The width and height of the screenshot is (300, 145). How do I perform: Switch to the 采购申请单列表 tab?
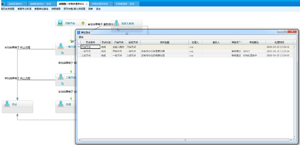point(100,4)
